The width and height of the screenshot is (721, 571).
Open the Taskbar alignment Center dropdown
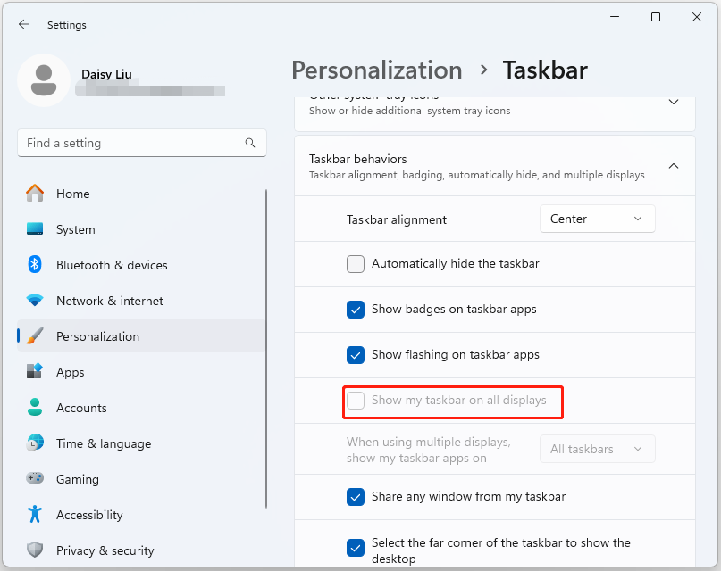[x=597, y=219]
